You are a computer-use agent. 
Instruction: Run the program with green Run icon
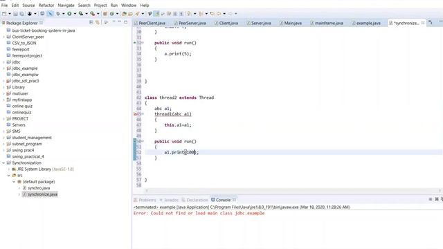pyautogui.click(x=69, y=14)
